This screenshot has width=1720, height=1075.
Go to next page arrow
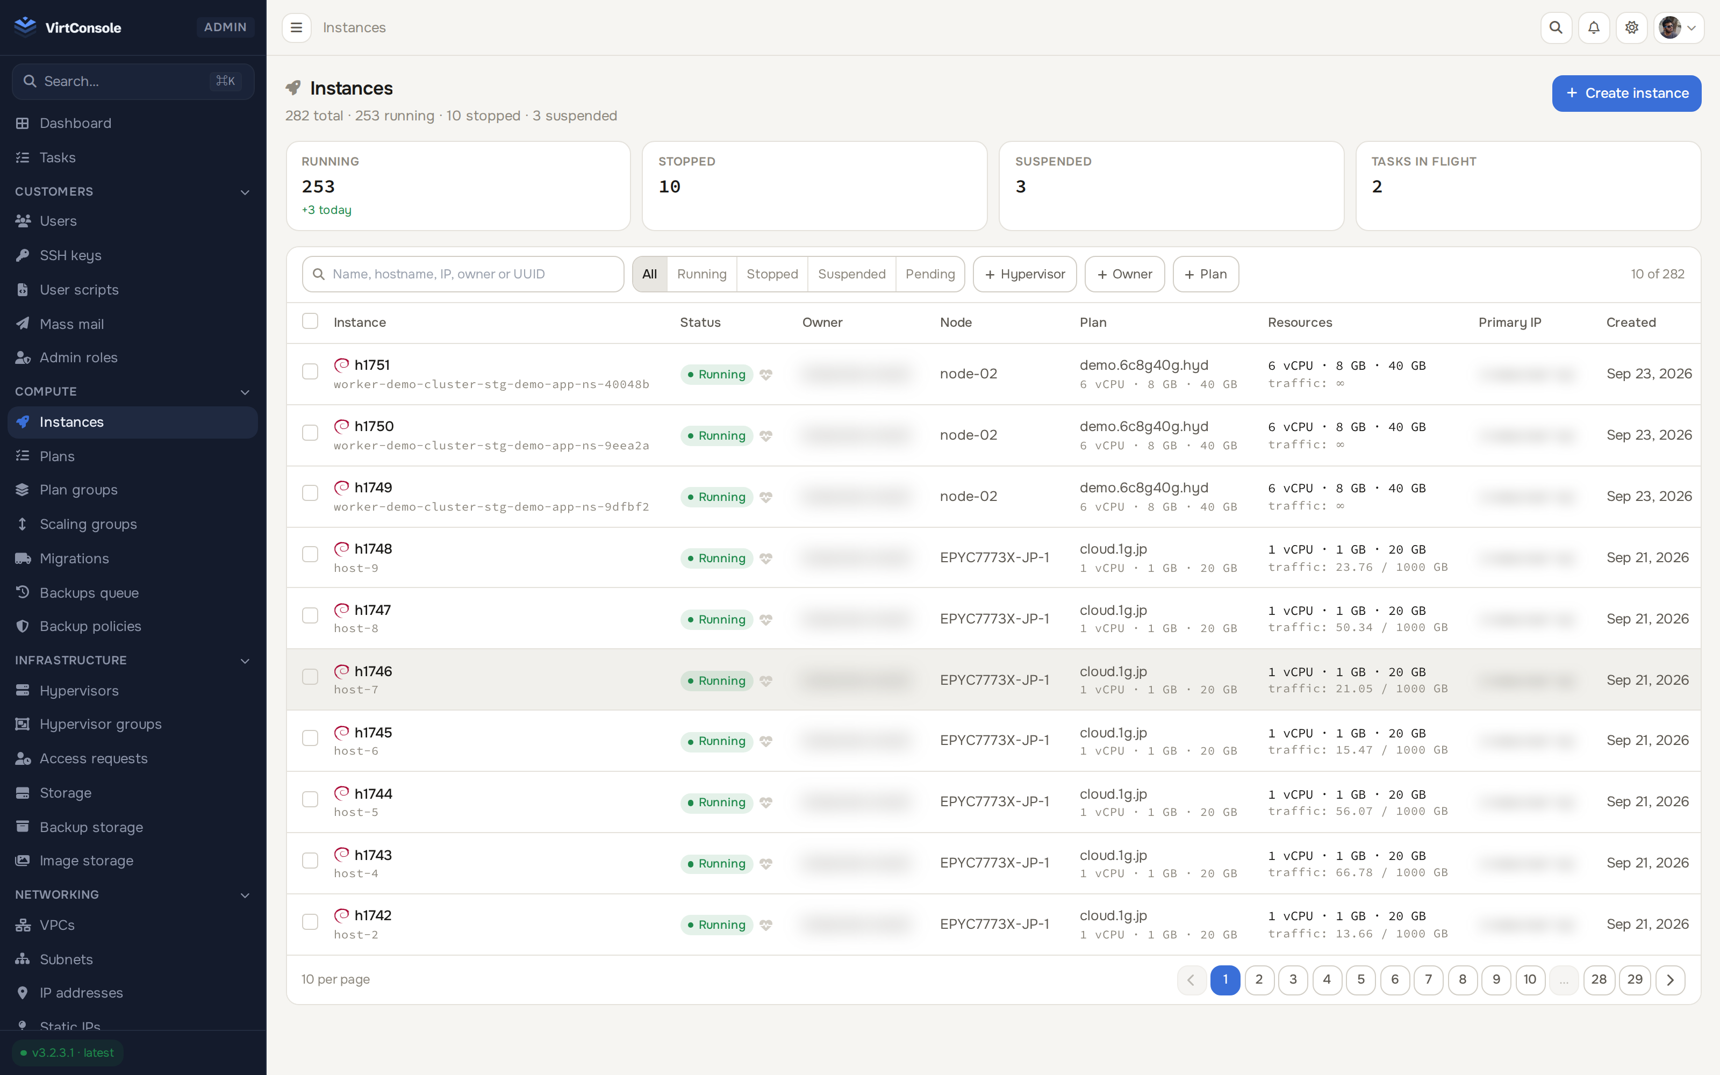click(1670, 980)
